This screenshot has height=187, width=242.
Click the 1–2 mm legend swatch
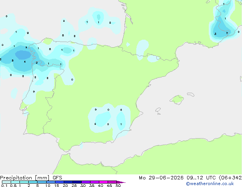(x=24, y=182)
